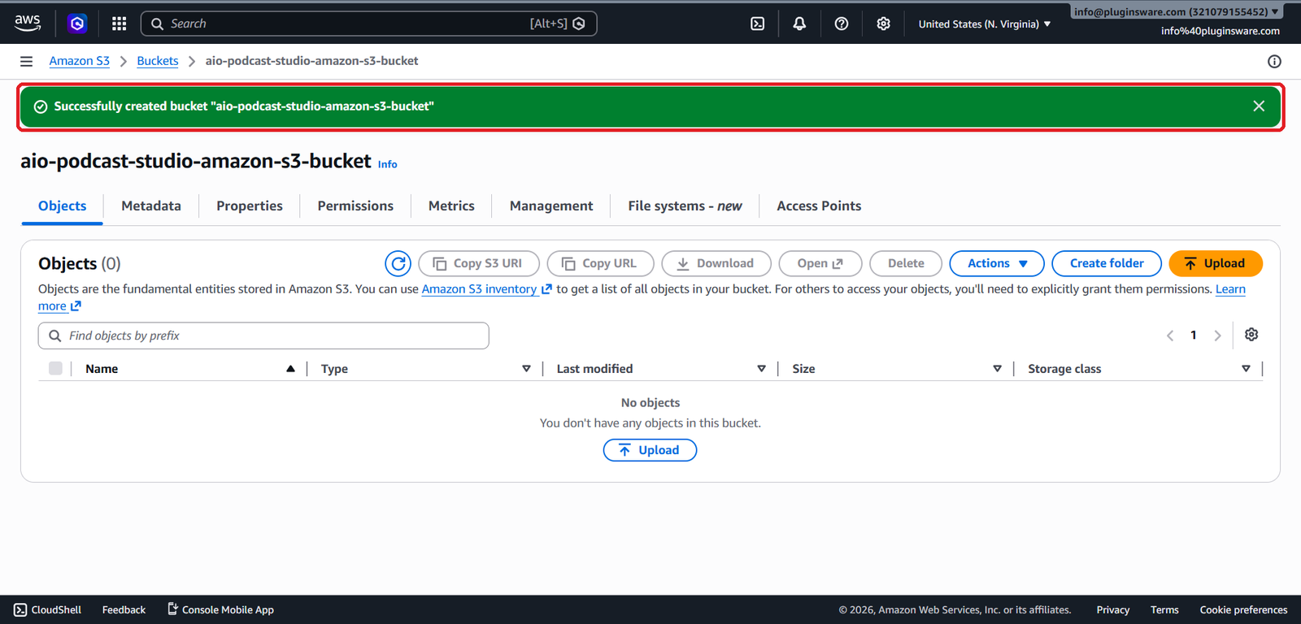Switch to the Properties tab
Screen dimensions: 1301x624
point(250,206)
